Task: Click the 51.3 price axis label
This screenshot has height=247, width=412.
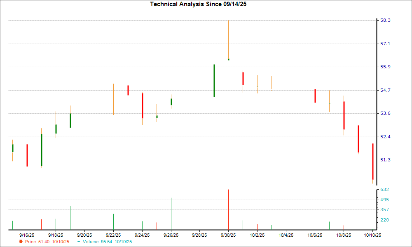Action: (386, 160)
